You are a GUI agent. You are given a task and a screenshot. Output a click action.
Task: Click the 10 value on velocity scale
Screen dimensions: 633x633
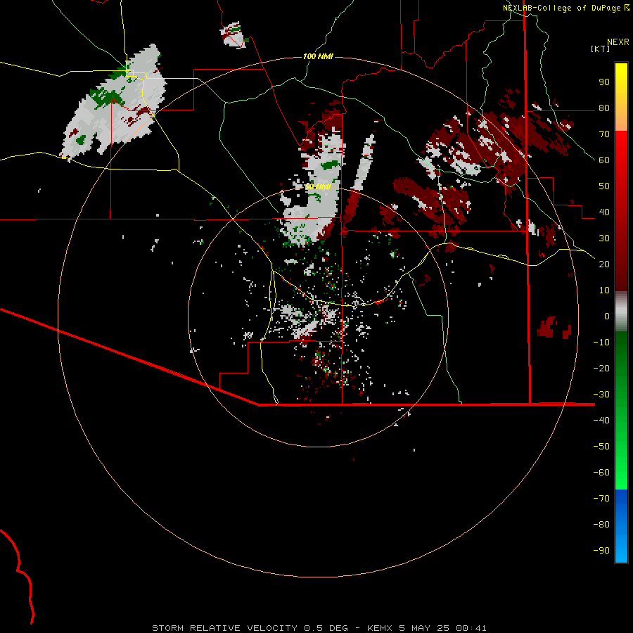click(x=604, y=290)
